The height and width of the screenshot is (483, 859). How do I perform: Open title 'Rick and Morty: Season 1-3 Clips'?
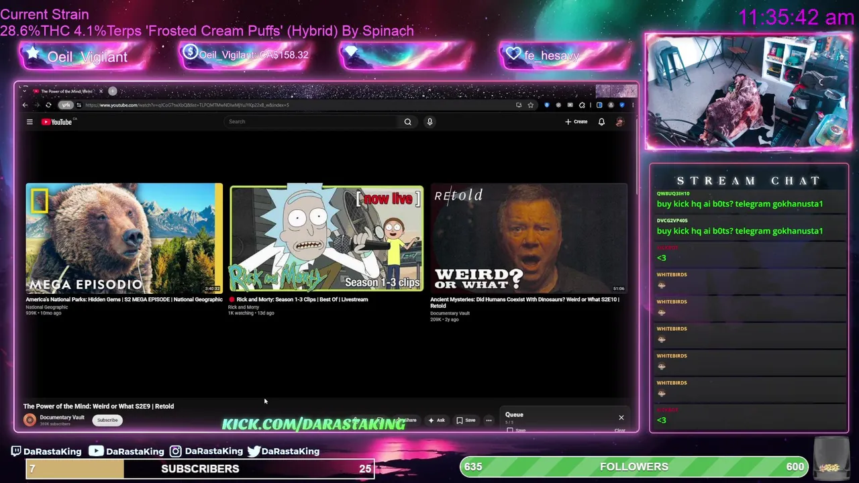point(302,299)
